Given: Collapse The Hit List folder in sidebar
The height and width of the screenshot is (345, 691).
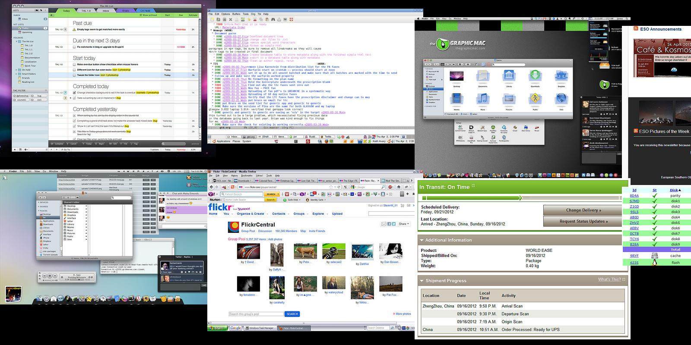Looking at the screenshot, I should click(16, 41).
